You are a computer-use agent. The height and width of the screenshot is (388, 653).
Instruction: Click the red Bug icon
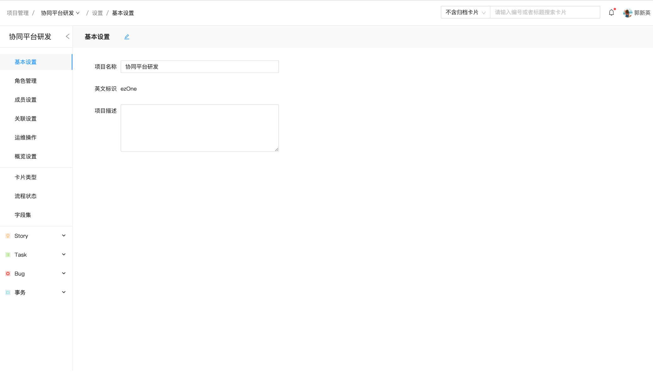[x=8, y=274]
